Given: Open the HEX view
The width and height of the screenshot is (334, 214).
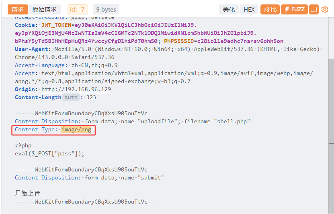Looking at the screenshot, I should [249, 9].
